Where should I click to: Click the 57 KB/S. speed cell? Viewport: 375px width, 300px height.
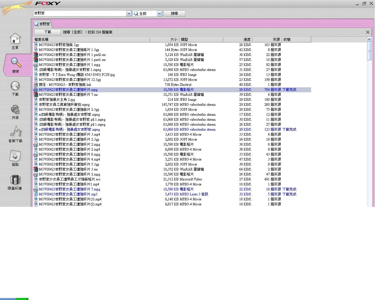[x=246, y=60]
